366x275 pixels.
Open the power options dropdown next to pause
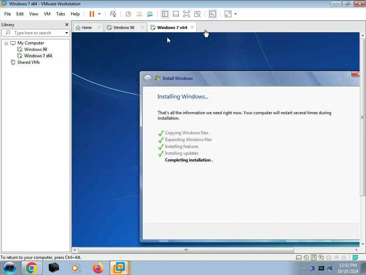pos(99,14)
